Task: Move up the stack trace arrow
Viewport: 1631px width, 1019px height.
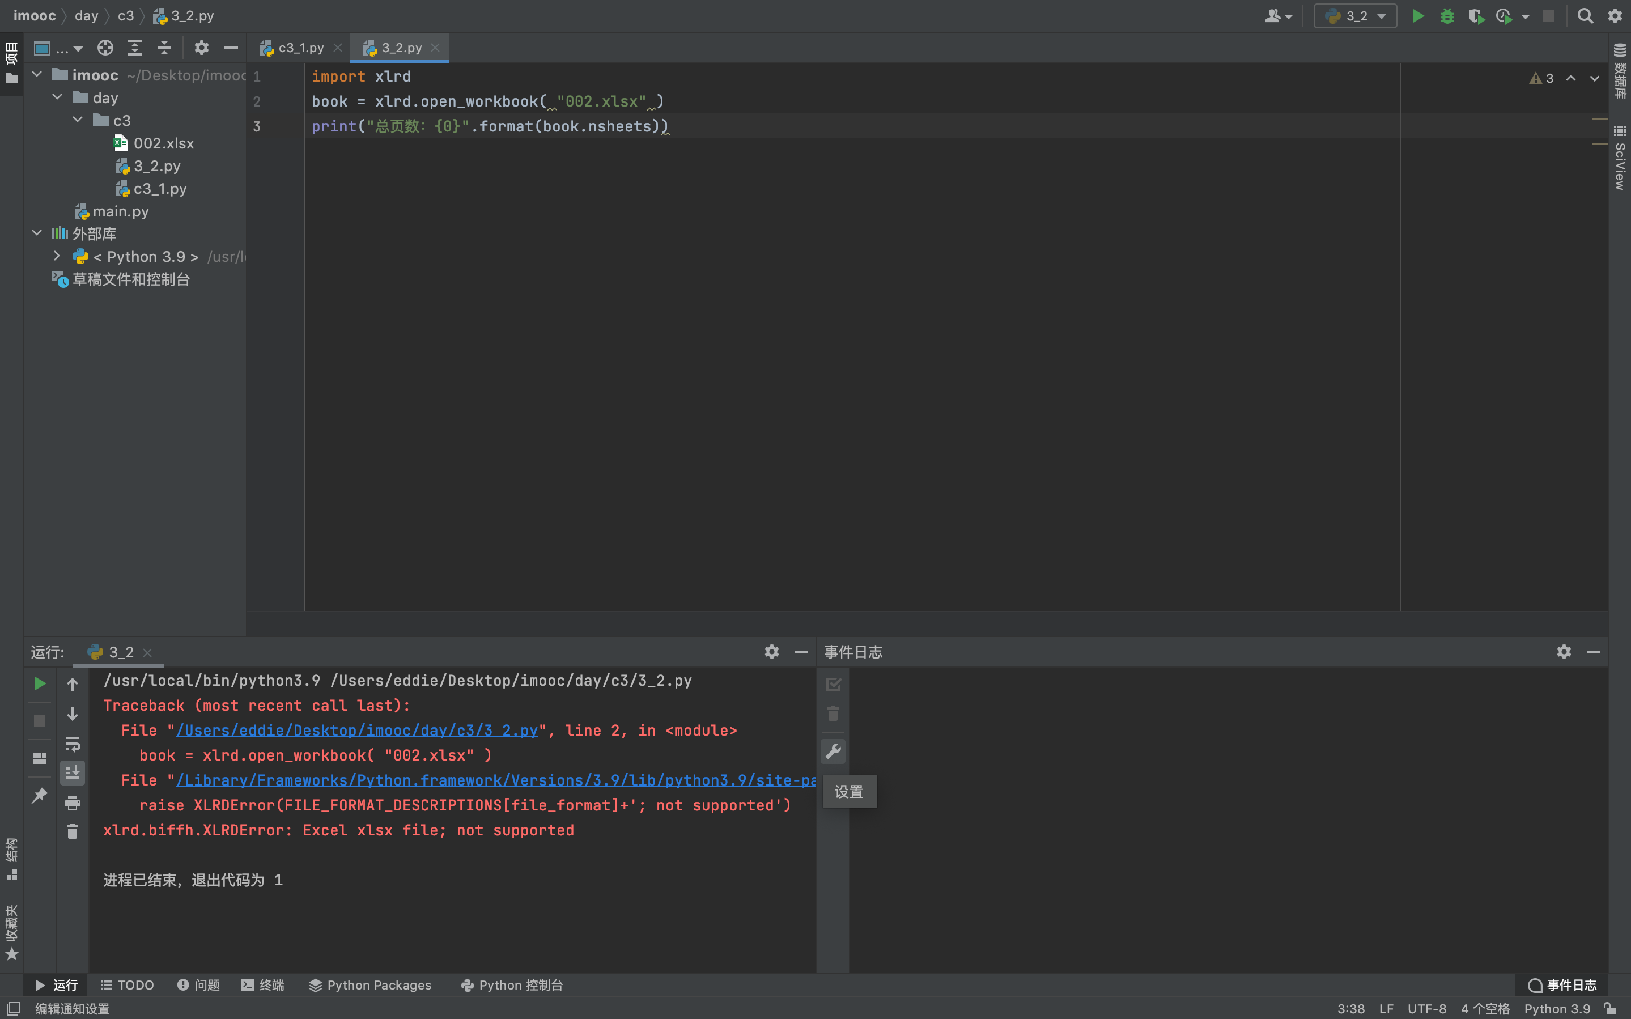Action: tap(72, 685)
